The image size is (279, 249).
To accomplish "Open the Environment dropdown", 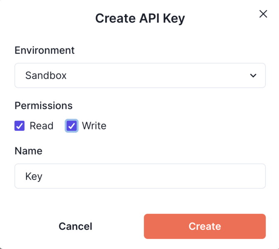I will tap(140, 76).
